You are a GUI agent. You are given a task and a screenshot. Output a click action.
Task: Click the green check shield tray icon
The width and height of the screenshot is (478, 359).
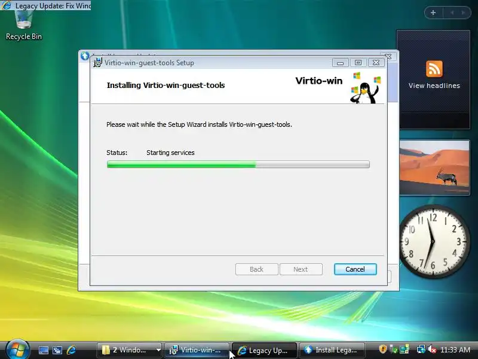pos(394,349)
